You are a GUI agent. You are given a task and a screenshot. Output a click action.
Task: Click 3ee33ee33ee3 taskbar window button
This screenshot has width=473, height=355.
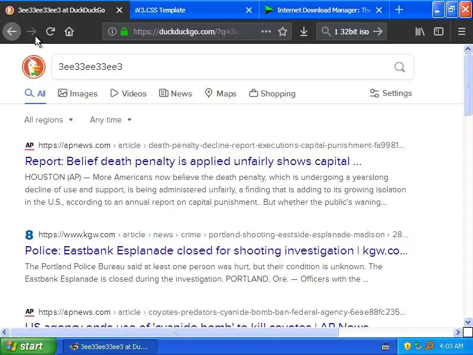pos(110,347)
